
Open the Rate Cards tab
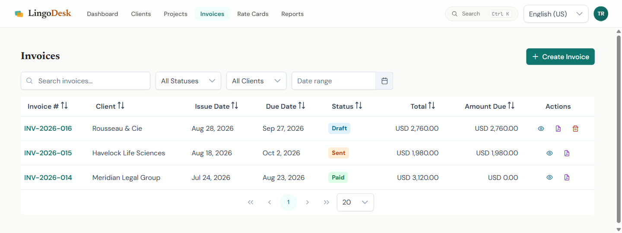click(253, 14)
